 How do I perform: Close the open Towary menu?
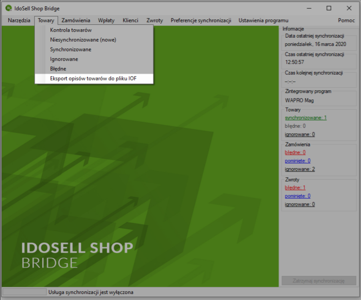46,20
